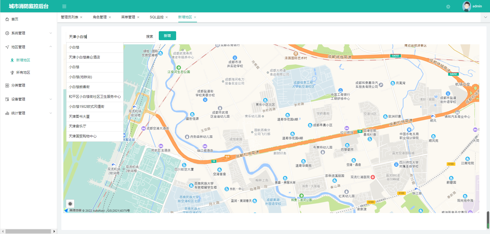Screen dimensions: 490x234
Task: Click the 成都空港大酒店 hotel marker
Action: click(144, 128)
